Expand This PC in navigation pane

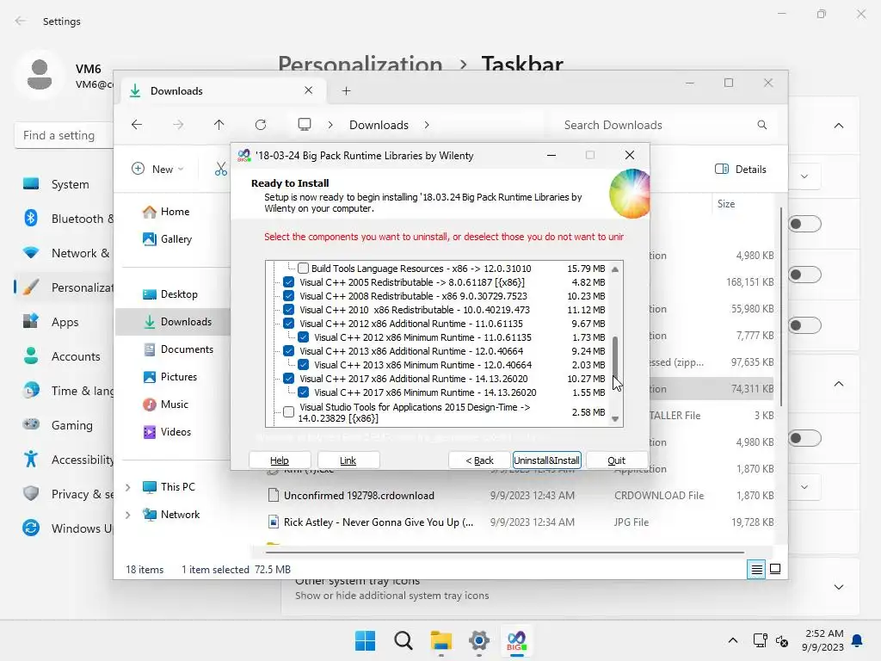(128, 487)
